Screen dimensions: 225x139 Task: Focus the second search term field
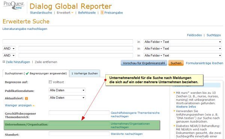click(x=76, y=48)
